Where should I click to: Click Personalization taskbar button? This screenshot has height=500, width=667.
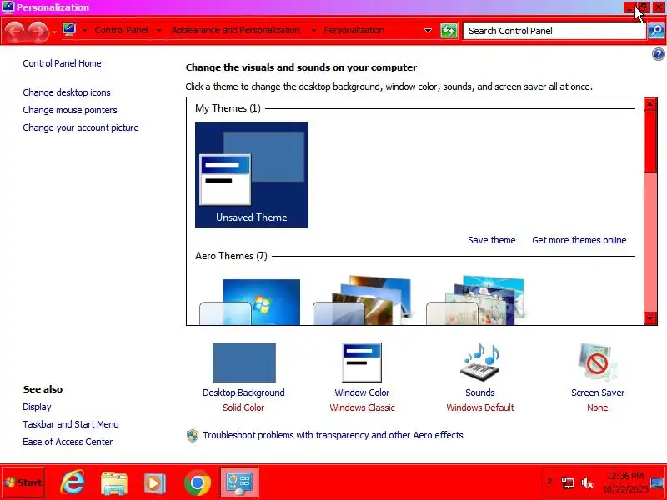[239, 482]
